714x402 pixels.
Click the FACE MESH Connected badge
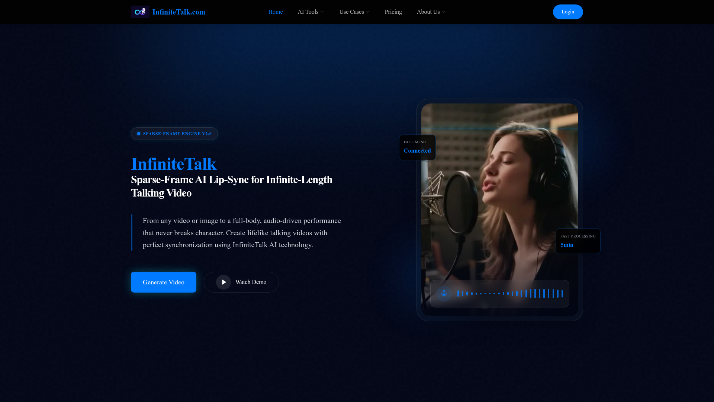417,147
